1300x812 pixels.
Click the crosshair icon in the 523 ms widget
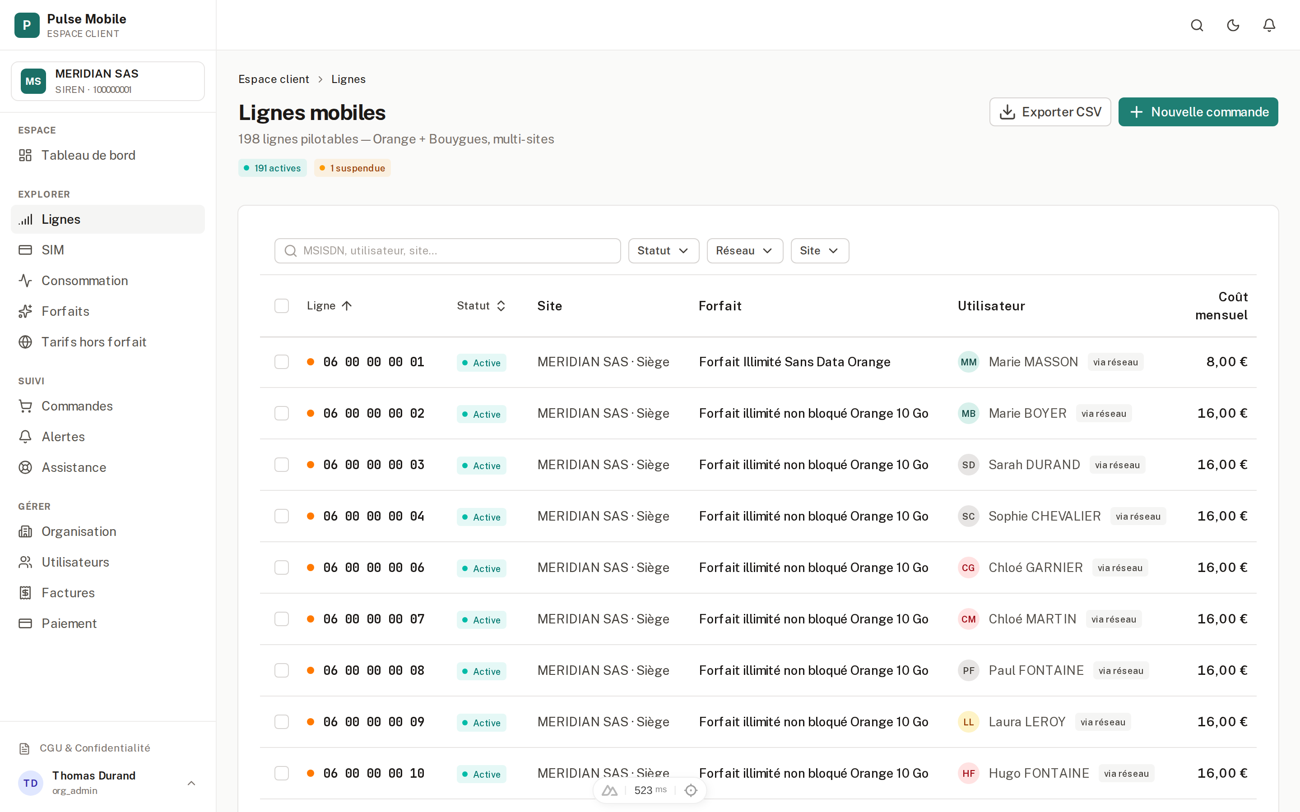691,790
